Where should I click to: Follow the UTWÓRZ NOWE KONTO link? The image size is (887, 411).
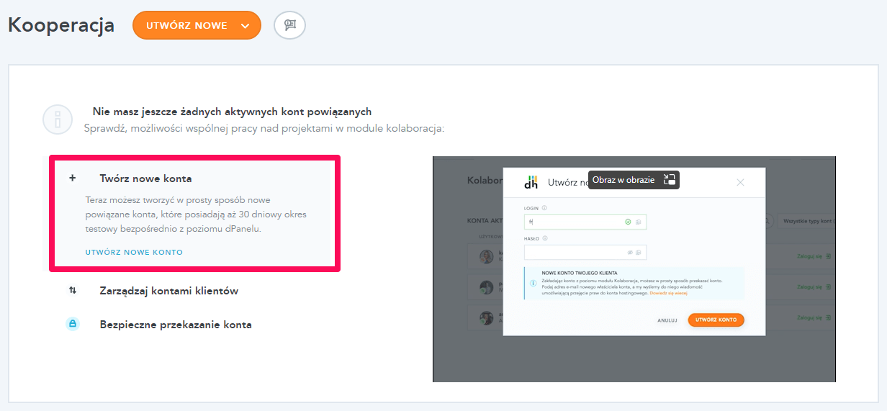tap(134, 253)
